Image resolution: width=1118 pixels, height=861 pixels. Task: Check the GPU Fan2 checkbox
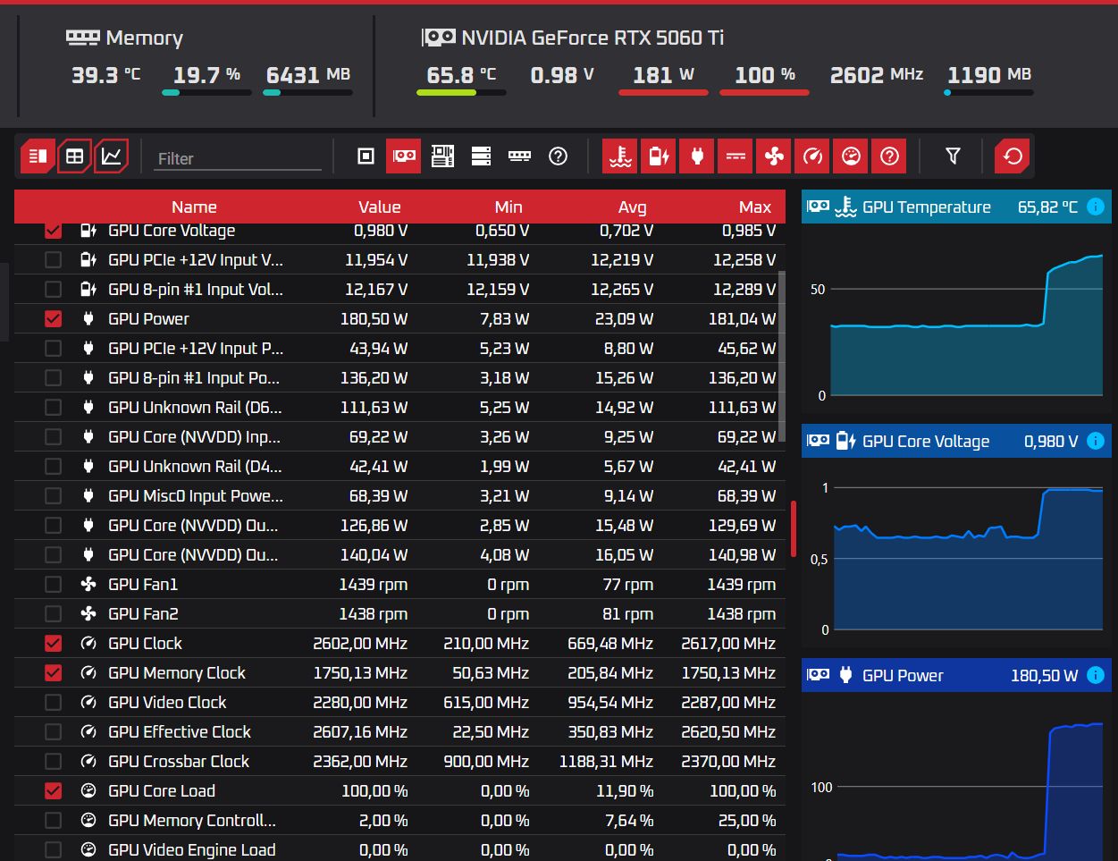[x=53, y=613]
